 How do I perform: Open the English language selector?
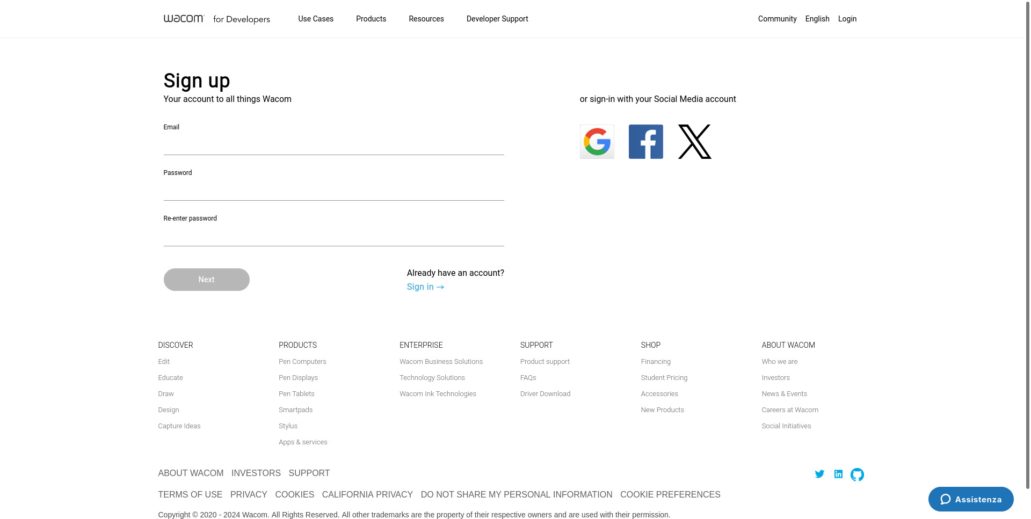(x=817, y=19)
